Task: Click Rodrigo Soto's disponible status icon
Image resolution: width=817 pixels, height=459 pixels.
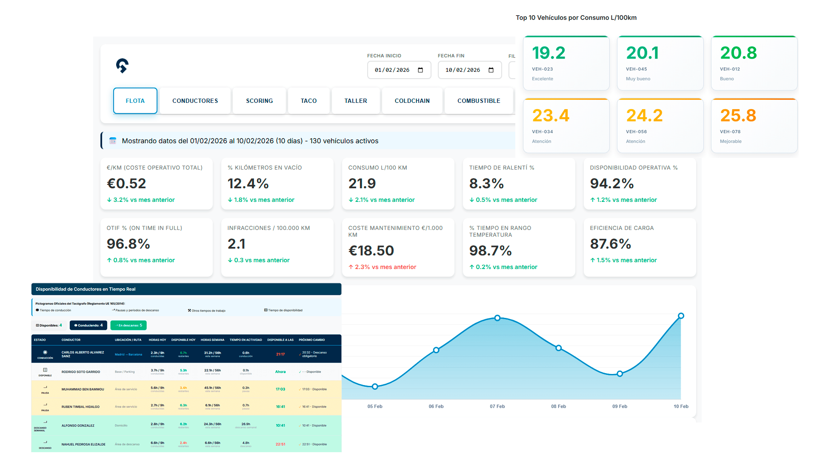Action: click(45, 370)
